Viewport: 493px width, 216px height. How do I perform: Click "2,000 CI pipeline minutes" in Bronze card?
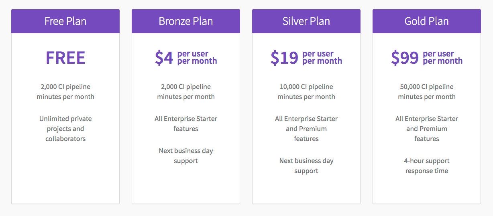(186, 91)
